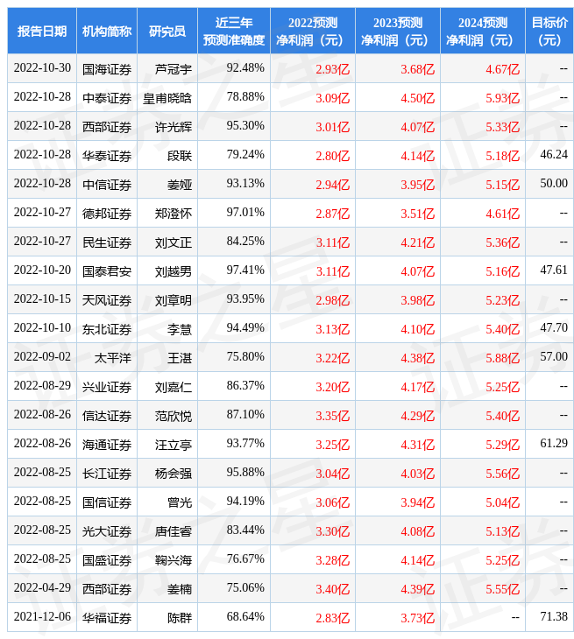
Task: Click the 报告日期 column header
Action: coord(41,32)
